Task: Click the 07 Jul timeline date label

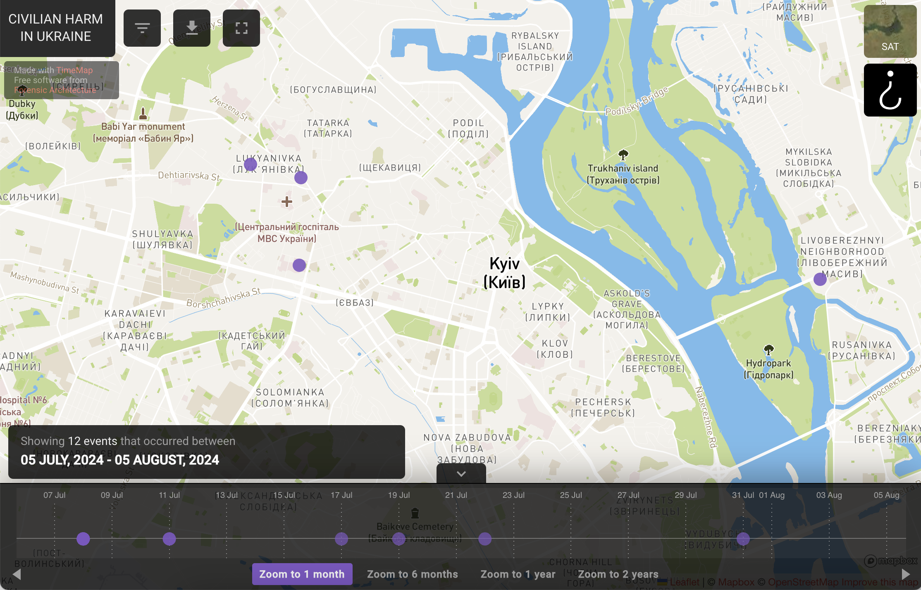Action: 55,495
